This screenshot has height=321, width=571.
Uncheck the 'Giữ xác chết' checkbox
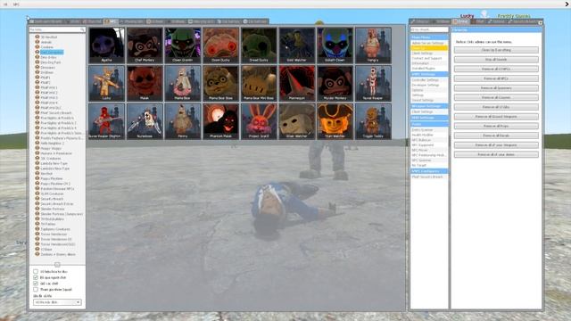coord(36,284)
